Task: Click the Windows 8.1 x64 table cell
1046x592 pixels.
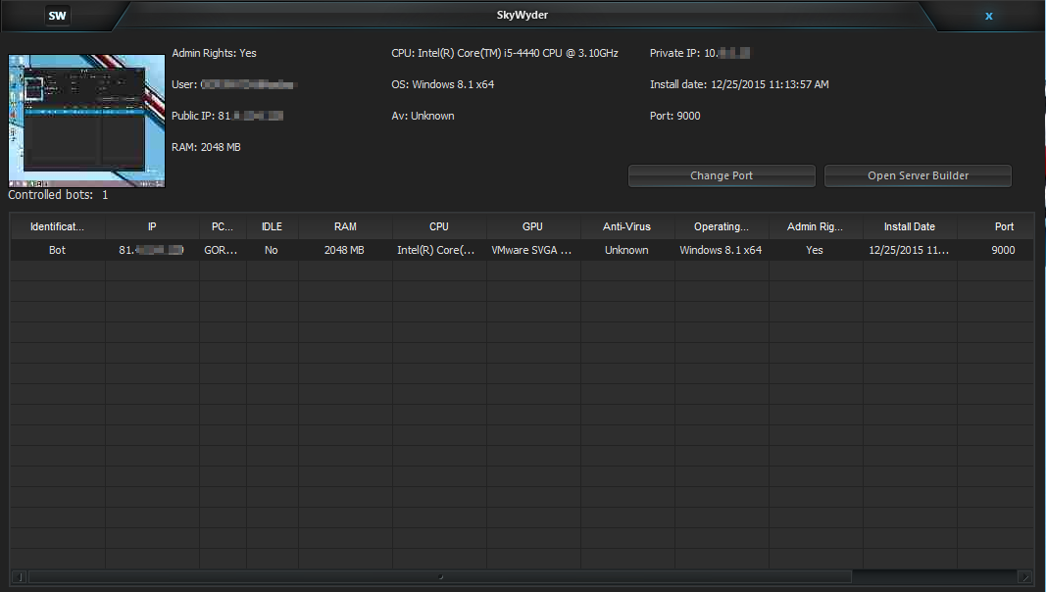Action: coord(721,250)
